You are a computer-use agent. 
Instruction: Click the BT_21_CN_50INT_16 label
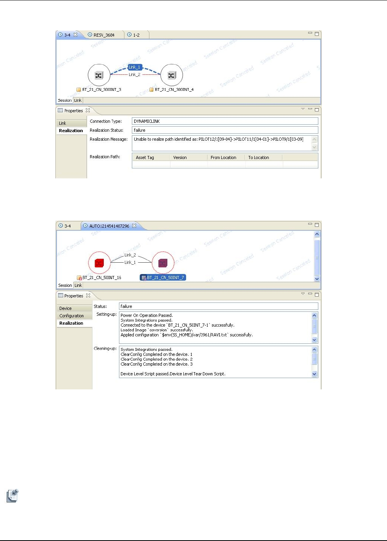pos(102,278)
